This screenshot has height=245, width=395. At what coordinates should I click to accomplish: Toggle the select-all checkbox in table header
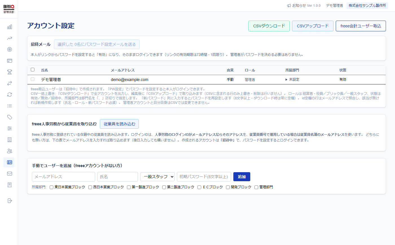click(32, 70)
